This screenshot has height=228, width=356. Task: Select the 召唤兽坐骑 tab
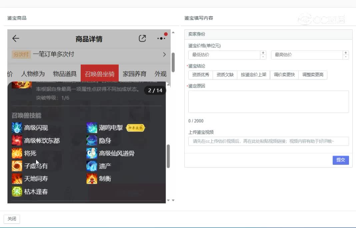coord(100,73)
